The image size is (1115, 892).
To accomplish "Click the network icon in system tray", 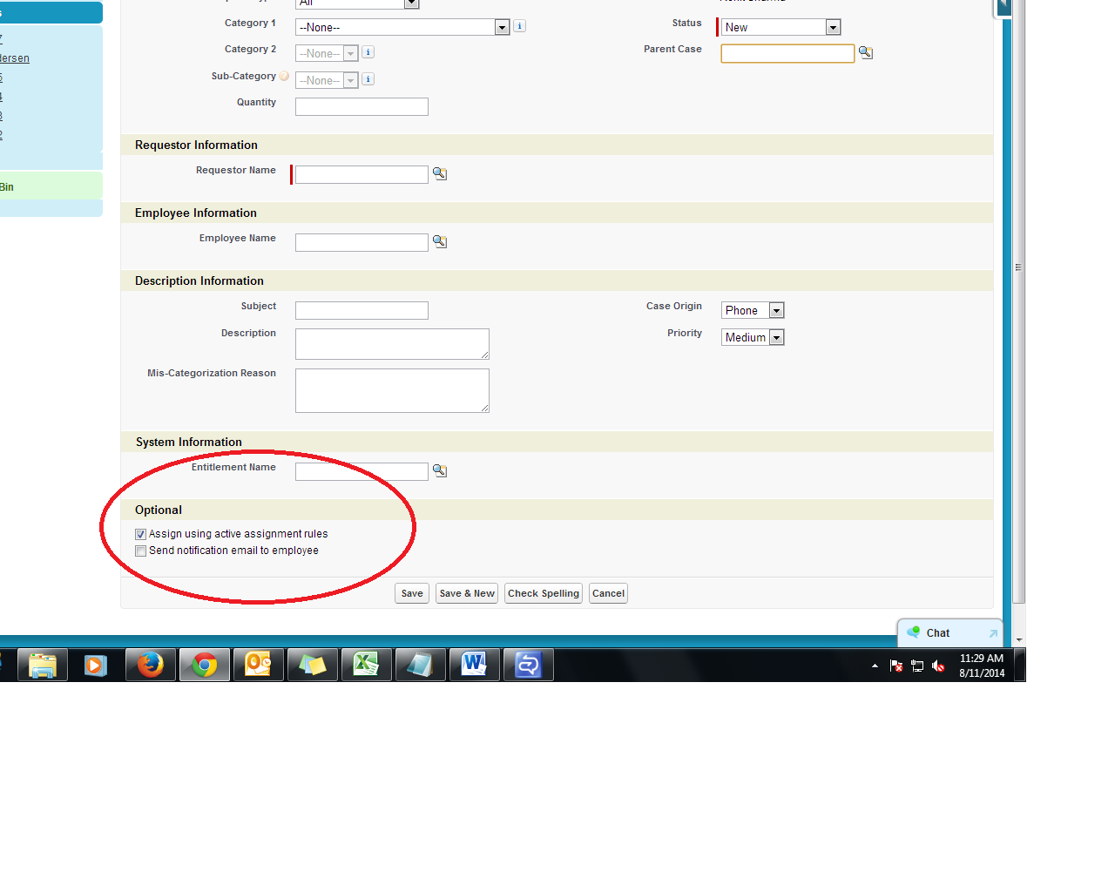I will tap(917, 666).
